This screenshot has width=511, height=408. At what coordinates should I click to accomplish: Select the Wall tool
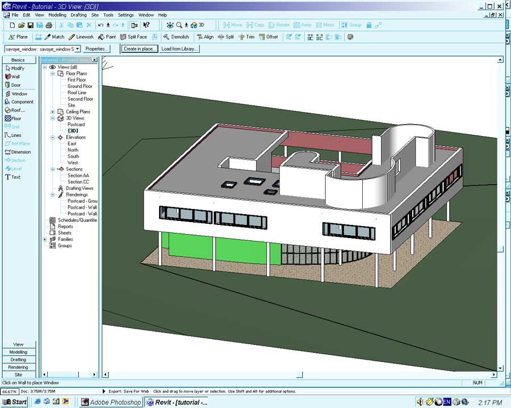pos(12,77)
